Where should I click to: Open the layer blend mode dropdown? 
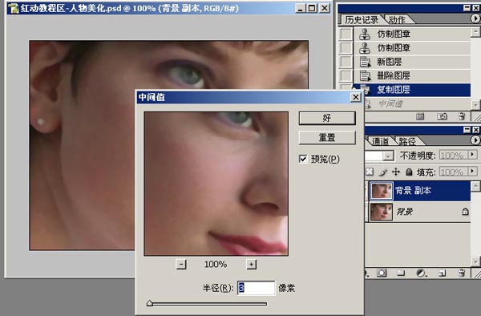point(388,156)
